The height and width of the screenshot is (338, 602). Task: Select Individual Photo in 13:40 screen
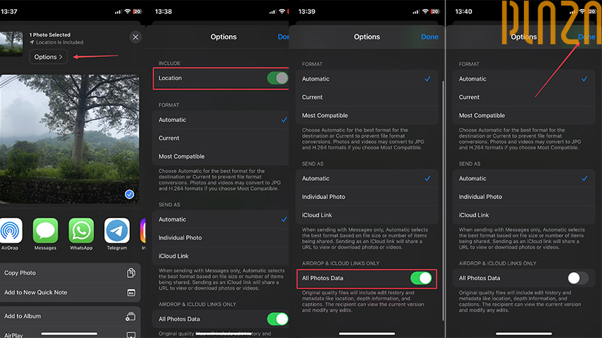(524, 197)
